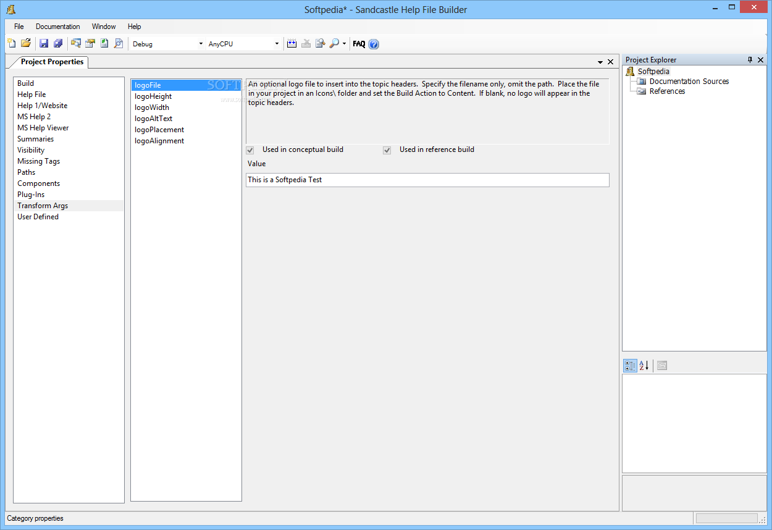Viewport: 772px width, 530px height.
Task: Select the User Defined category
Action: [69, 217]
